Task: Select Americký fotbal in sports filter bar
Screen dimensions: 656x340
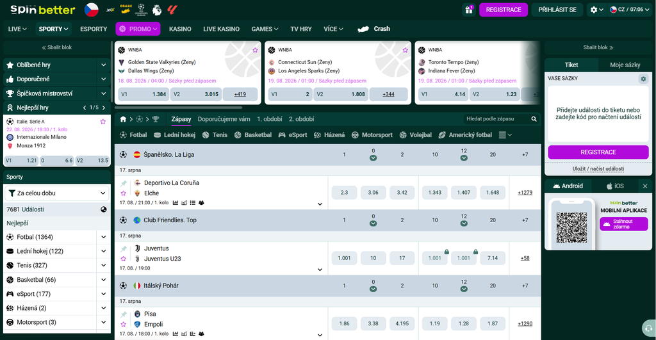Action: (x=465, y=135)
